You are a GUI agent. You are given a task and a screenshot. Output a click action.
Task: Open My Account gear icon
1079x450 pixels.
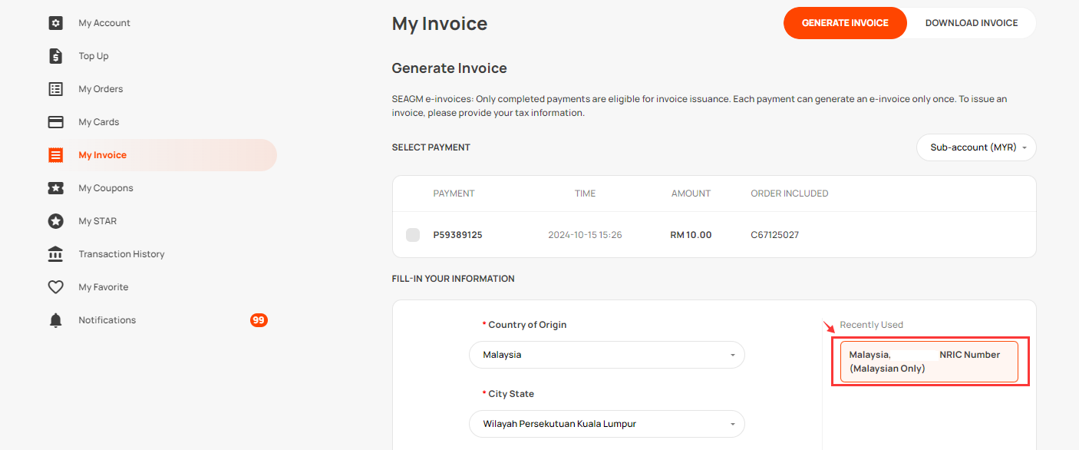click(x=55, y=23)
